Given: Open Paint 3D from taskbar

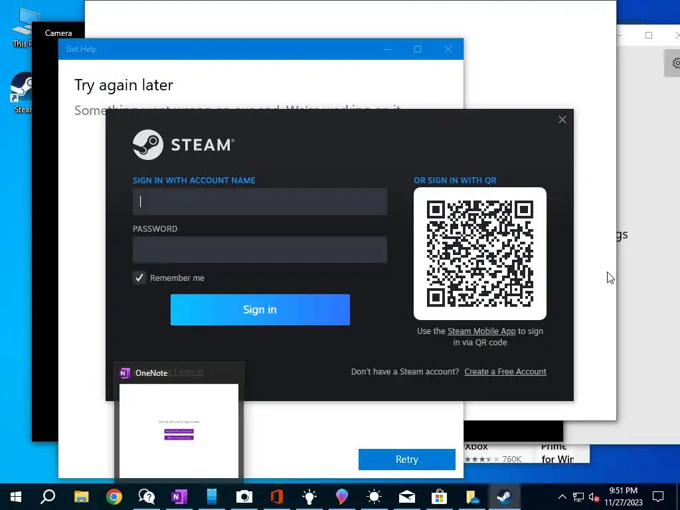Looking at the screenshot, I should point(342,497).
